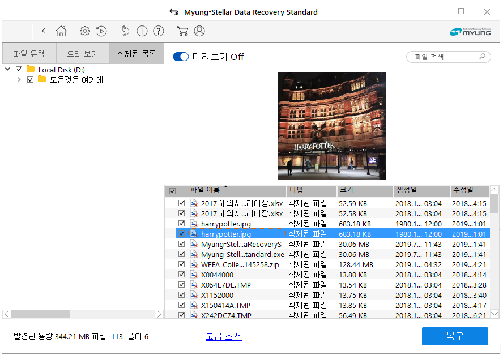Click the file list scroll down arrow

pos(495,314)
